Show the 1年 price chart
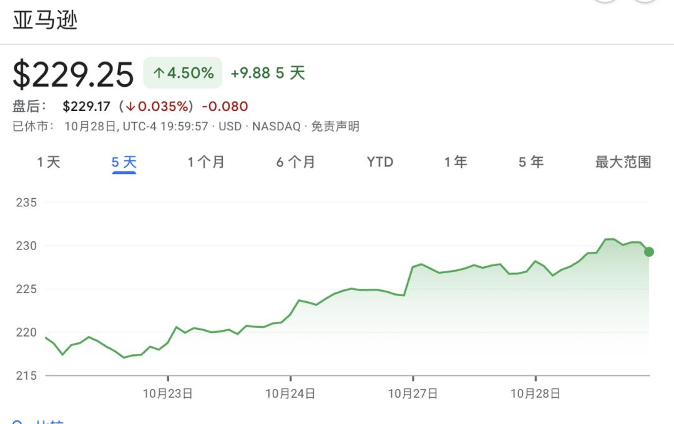This screenshot has height=424, width=674. pos(456,163)
